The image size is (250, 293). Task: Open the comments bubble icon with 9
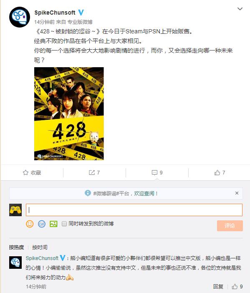(x=154, y=172)
